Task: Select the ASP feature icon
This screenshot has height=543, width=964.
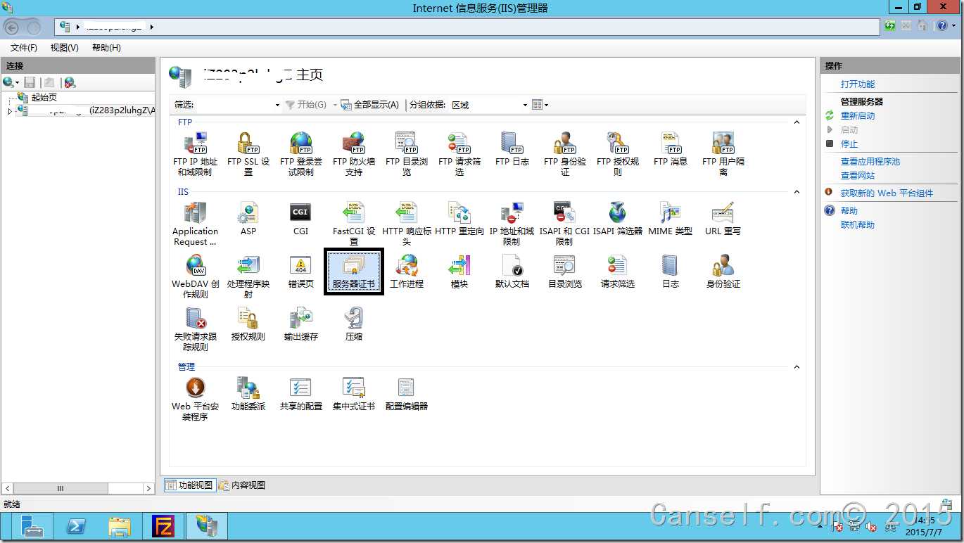Action: tap(248, 218)
